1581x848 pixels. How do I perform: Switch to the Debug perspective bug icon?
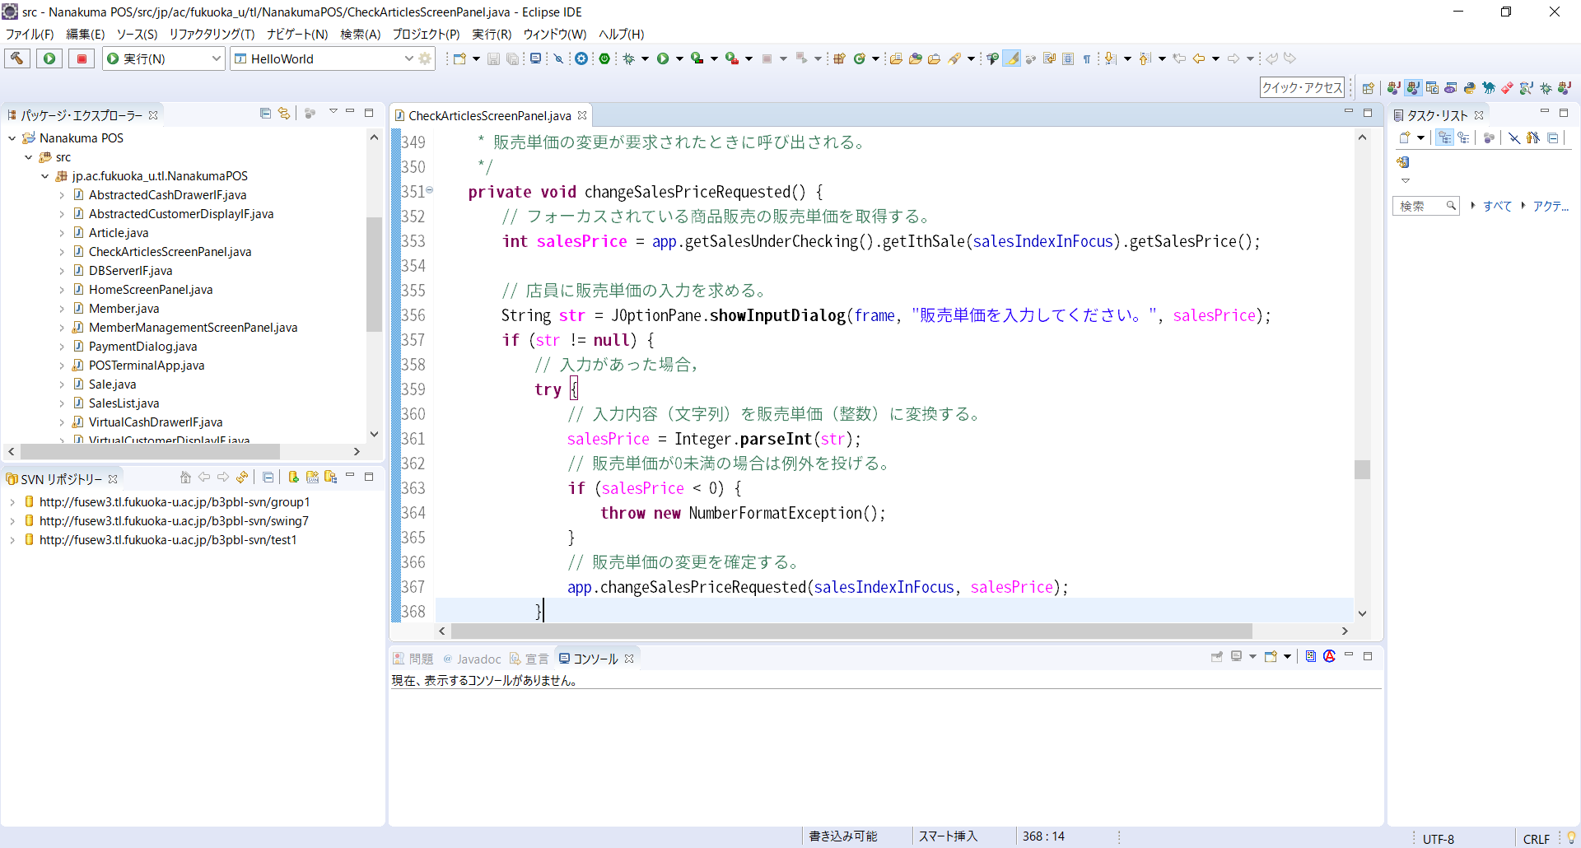click(1546, 88)
